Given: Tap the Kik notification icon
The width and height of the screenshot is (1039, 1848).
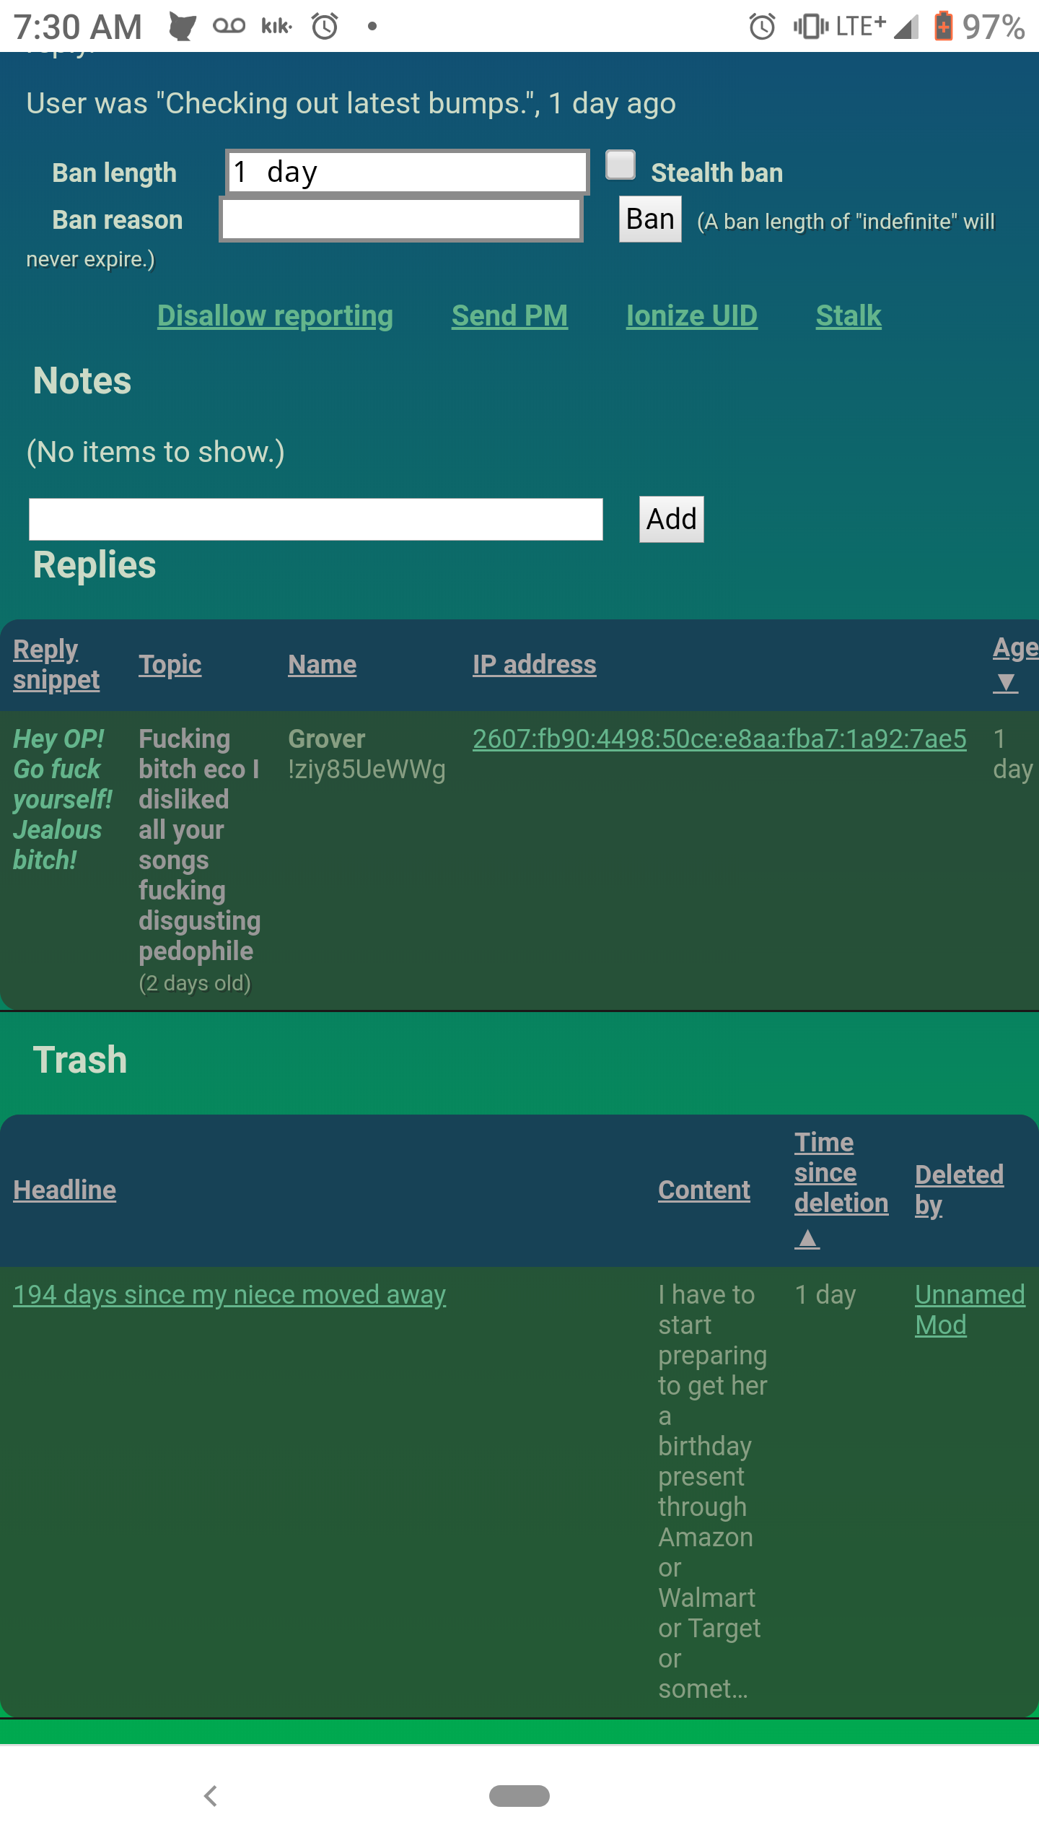Looking at the screenshot, I should 276,27.
